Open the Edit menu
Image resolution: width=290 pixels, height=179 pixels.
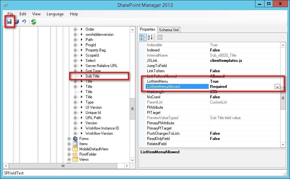pyautogui.click(x=23, y=14)
